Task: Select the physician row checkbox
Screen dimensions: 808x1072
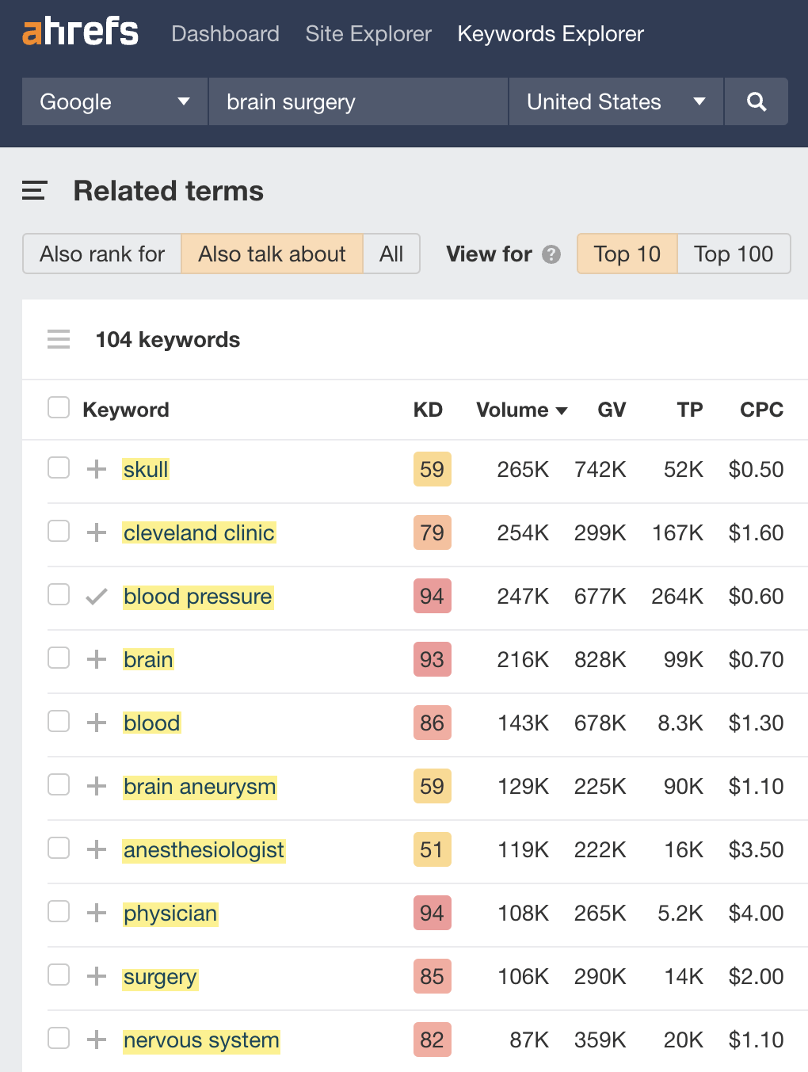Action: tap(59, 912)
